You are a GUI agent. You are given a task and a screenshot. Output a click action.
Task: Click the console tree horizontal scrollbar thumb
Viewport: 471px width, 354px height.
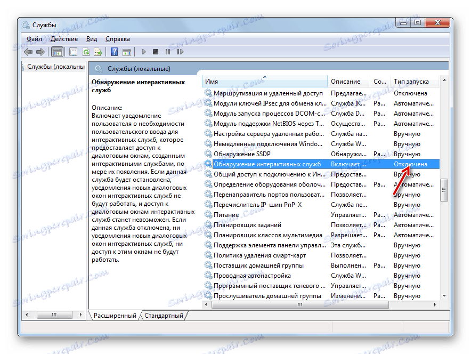coord(54,315)
